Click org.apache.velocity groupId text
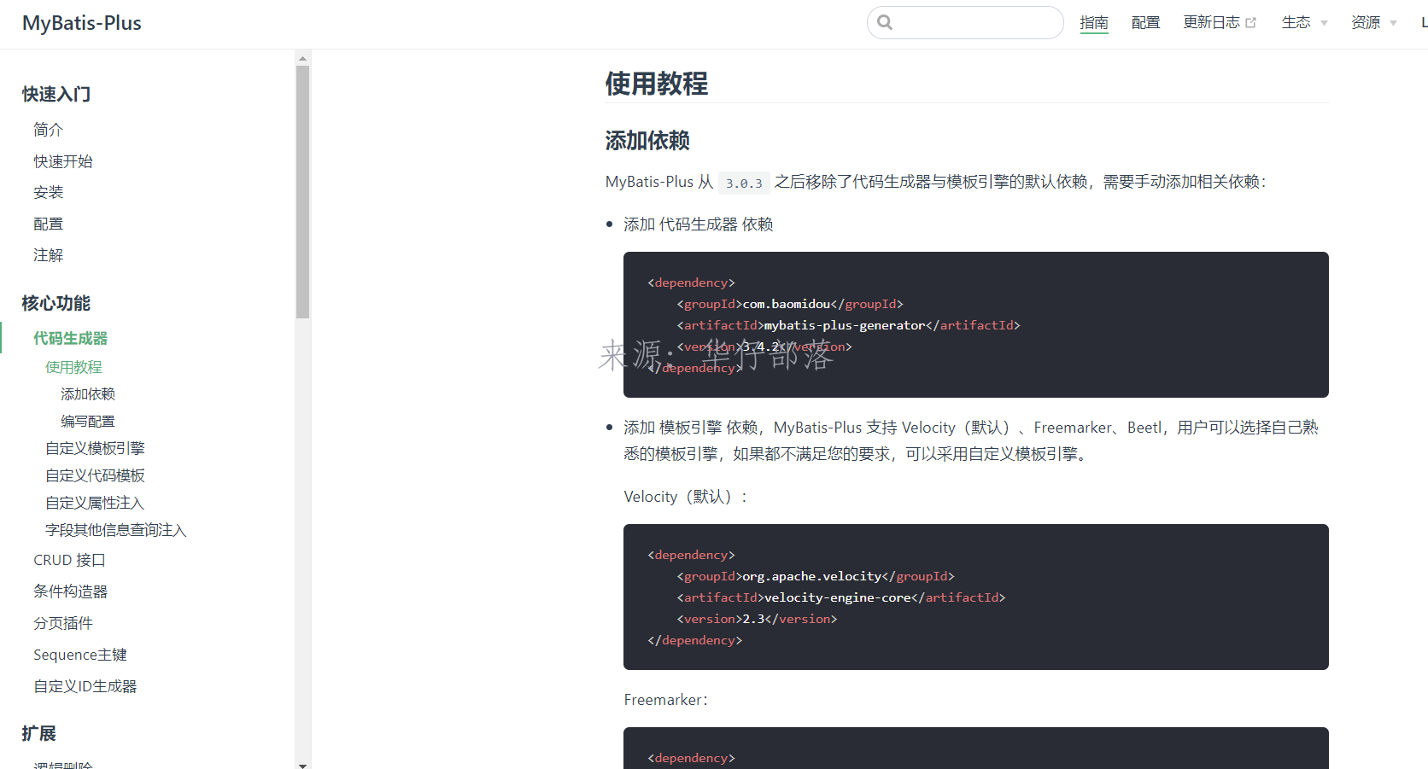The image size is (1428, 769). 812,576
